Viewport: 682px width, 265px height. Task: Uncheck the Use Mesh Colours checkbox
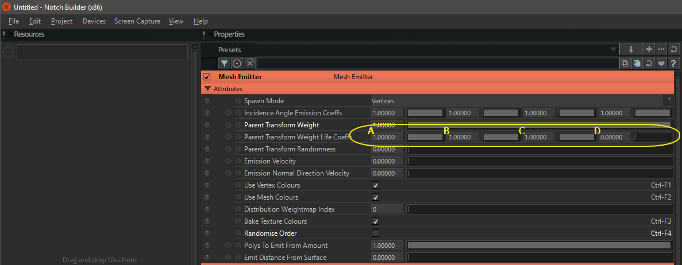(x=375, y=197)
